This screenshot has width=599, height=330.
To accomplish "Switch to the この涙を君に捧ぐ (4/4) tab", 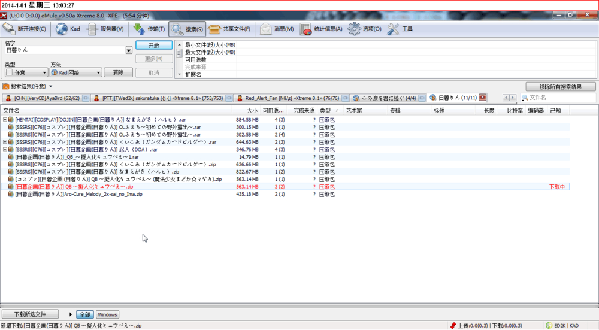I will (389, 98).
